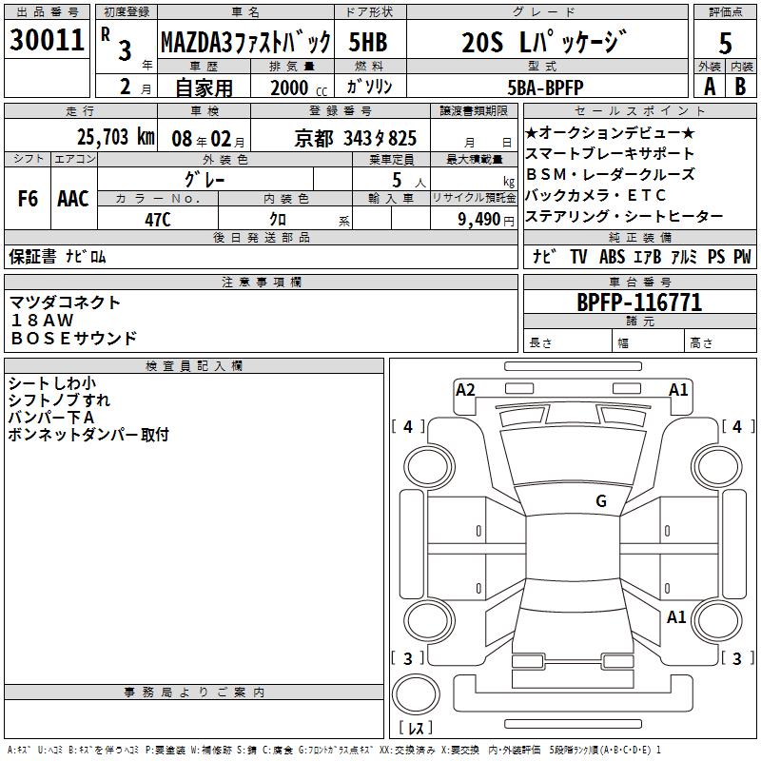The width and height of the screenshot is (761, 761).
Task: Select the ★オークションデビュー★ sales point
Action: pos(610,132)
